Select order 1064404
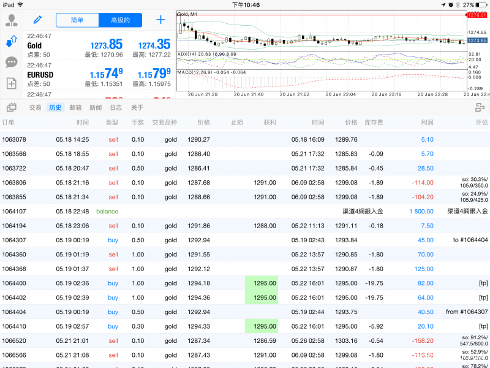The width and height of the screenshot is (490, 368). click(x=245, y=312)
